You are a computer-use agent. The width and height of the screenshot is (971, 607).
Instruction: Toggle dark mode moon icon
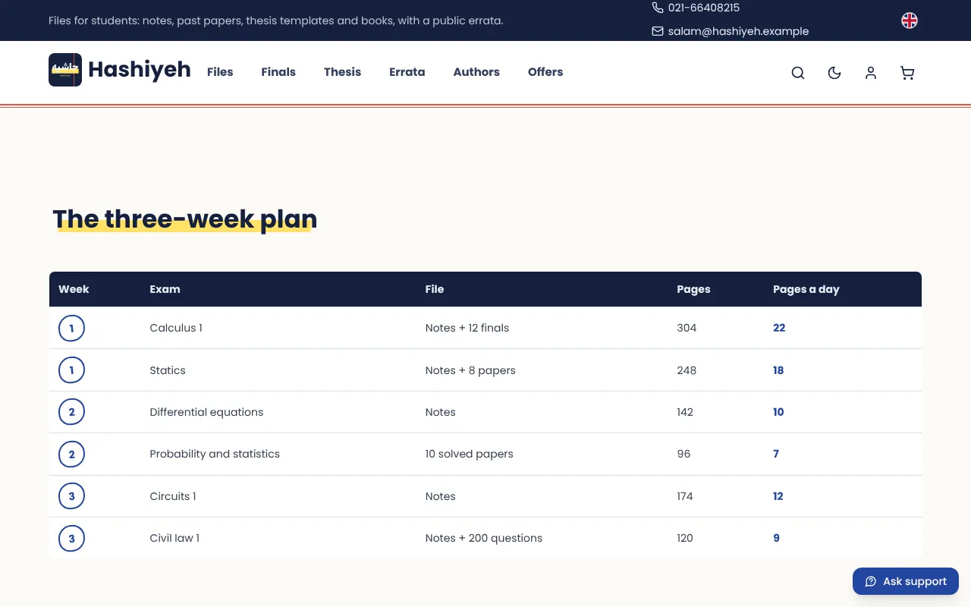pos(834,73)
